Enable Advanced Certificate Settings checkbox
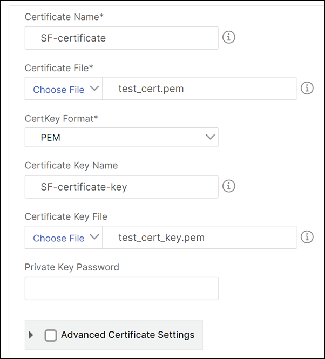This screenshot has height=359, width=325. (51, 335)
